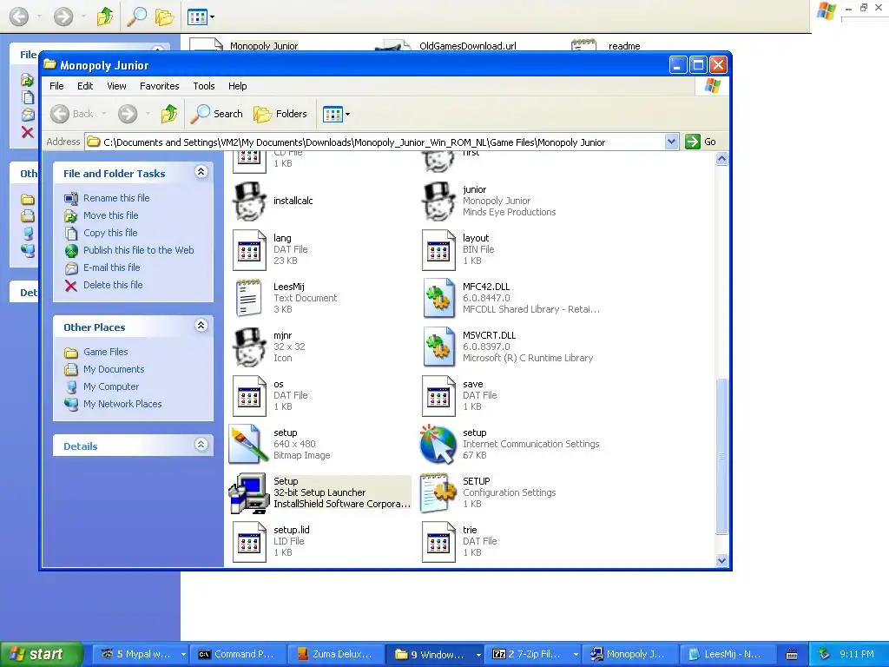Viewport: 889px width, 667px height.
Task: Open My Documents in Other Places
Action: tap(114, 369)
